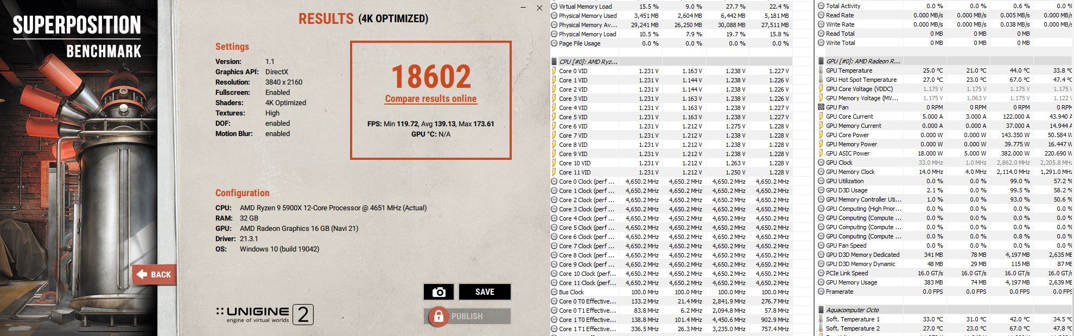Click clock icon beside Bus Clock
This screenshot has height=336, width=1074.
point(554,292)
